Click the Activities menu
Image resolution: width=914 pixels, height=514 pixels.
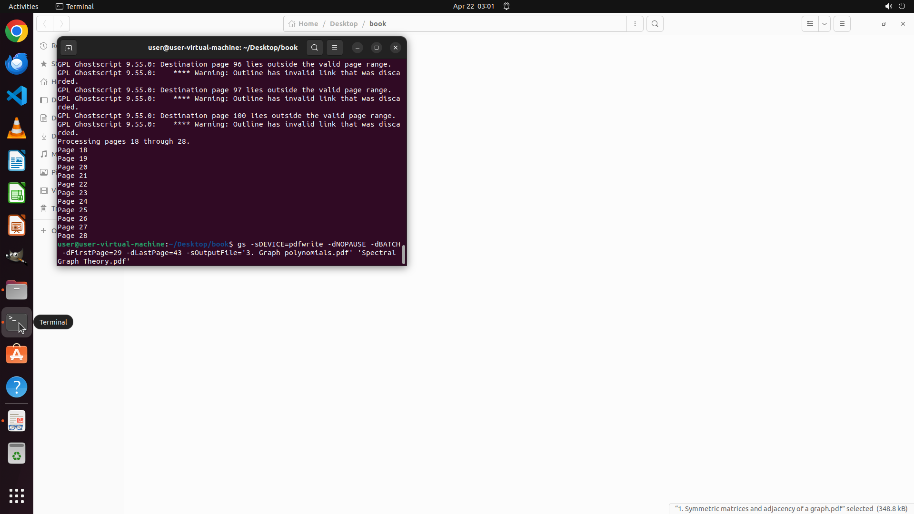[23, 6]
